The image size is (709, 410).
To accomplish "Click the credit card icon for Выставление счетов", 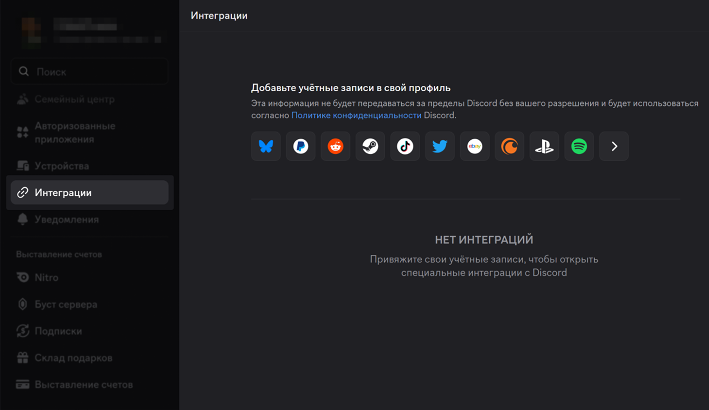I will coord(22,384).
